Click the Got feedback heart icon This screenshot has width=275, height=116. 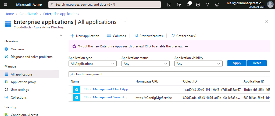173,36
